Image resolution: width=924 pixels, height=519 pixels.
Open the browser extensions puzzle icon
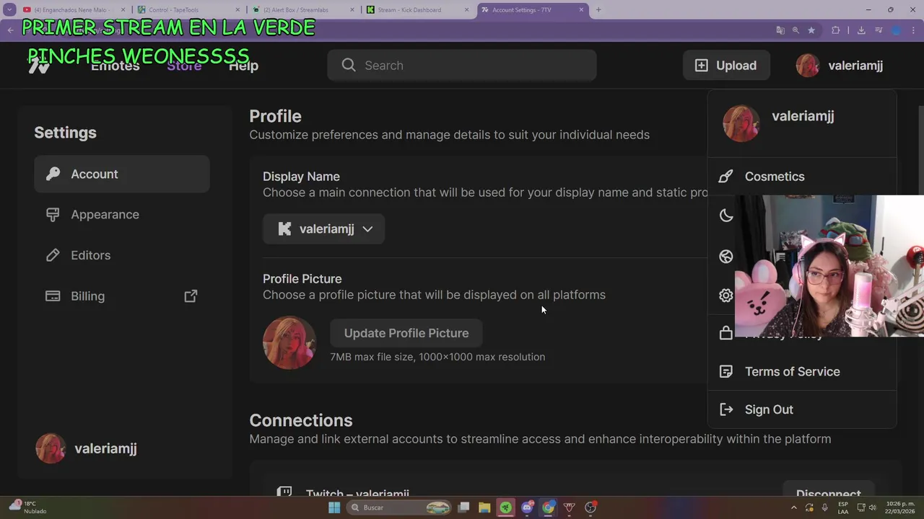[836, 30]
